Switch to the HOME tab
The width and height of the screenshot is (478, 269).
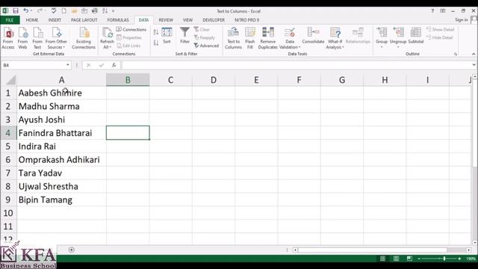[x=31, y=20]
